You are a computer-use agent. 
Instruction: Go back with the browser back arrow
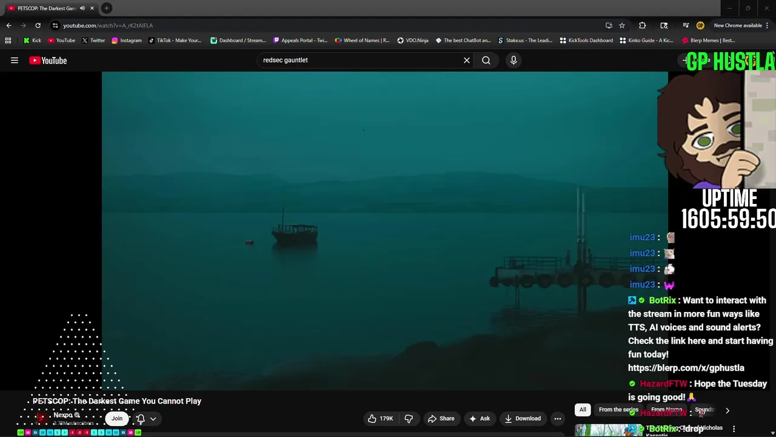8,25
